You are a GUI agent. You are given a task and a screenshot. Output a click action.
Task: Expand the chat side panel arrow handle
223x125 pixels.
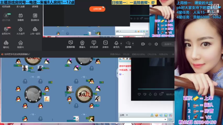[117, 73]
